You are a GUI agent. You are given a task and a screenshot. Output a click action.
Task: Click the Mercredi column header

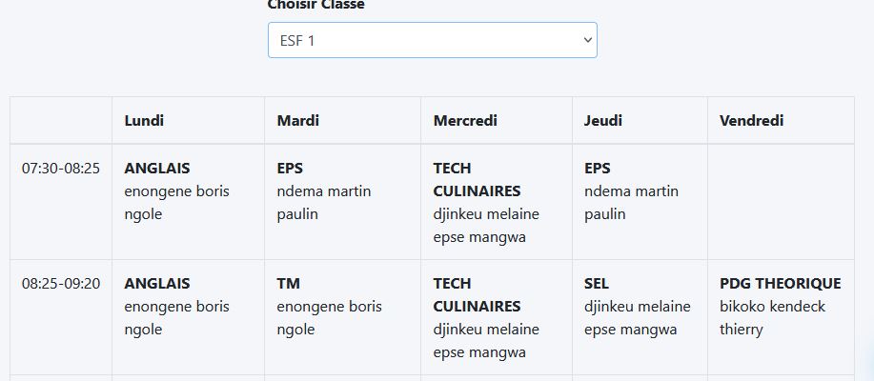tap(497, 120)
